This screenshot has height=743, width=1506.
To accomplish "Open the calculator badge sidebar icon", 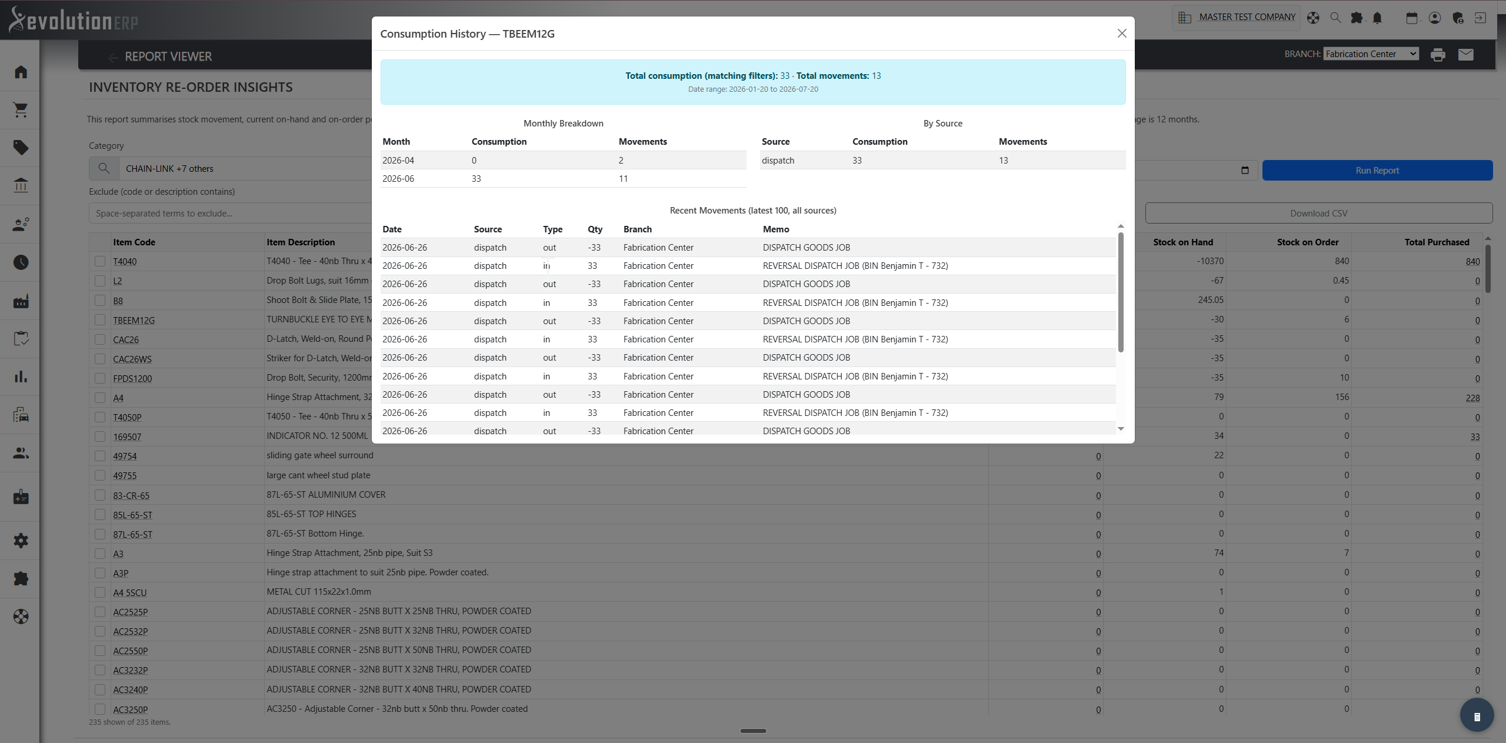I will [x=21, y=497].
